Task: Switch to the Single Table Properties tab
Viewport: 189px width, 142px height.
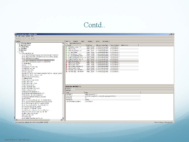Action: (75, 43)
